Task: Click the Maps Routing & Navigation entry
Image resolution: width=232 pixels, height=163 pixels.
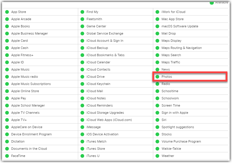Action: 181,48
